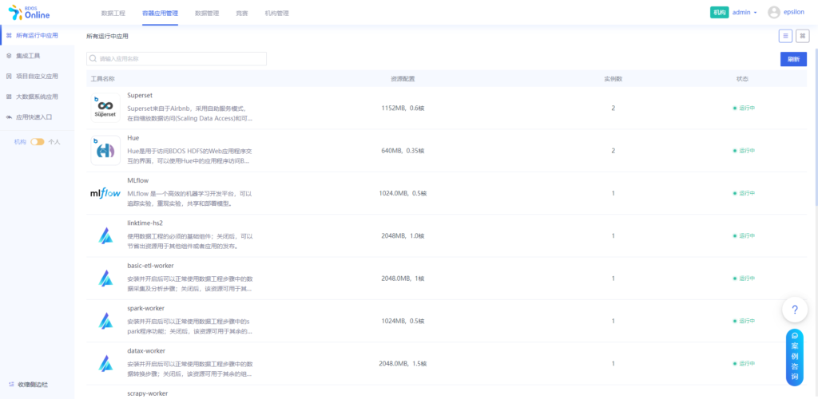
Task: Click the basic-etl-worker name
Action: coord(150,266)
